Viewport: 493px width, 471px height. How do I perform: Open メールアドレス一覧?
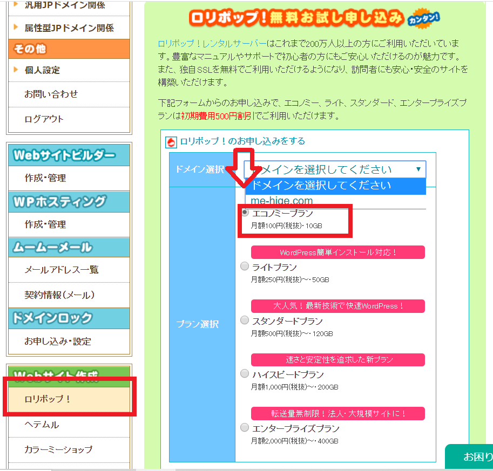tap(62, 270)
